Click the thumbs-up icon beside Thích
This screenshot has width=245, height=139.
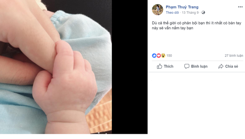[159, 66]
